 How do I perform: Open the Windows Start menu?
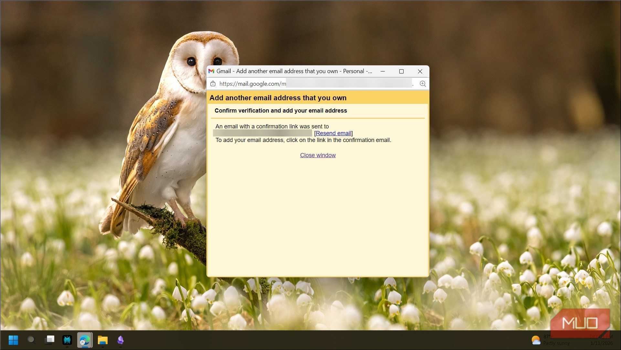(13, 340)
